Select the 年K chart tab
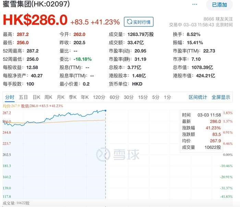240x207 pixels. [85, 97]
